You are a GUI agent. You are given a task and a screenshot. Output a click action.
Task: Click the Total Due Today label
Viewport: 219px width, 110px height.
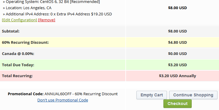pos(18,65)
